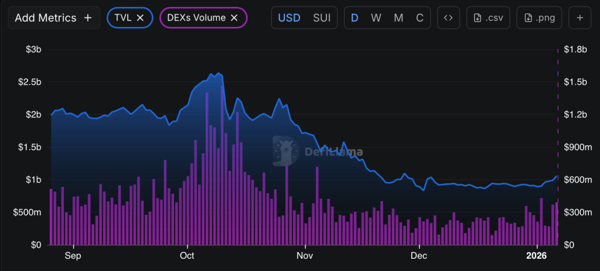Open the Add Metrics menu
This screenshot has width=600, height=271.
pyautogui.click(x=53, y=18)
